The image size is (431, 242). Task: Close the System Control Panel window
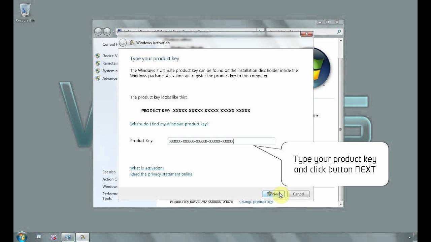click(337, 22)
